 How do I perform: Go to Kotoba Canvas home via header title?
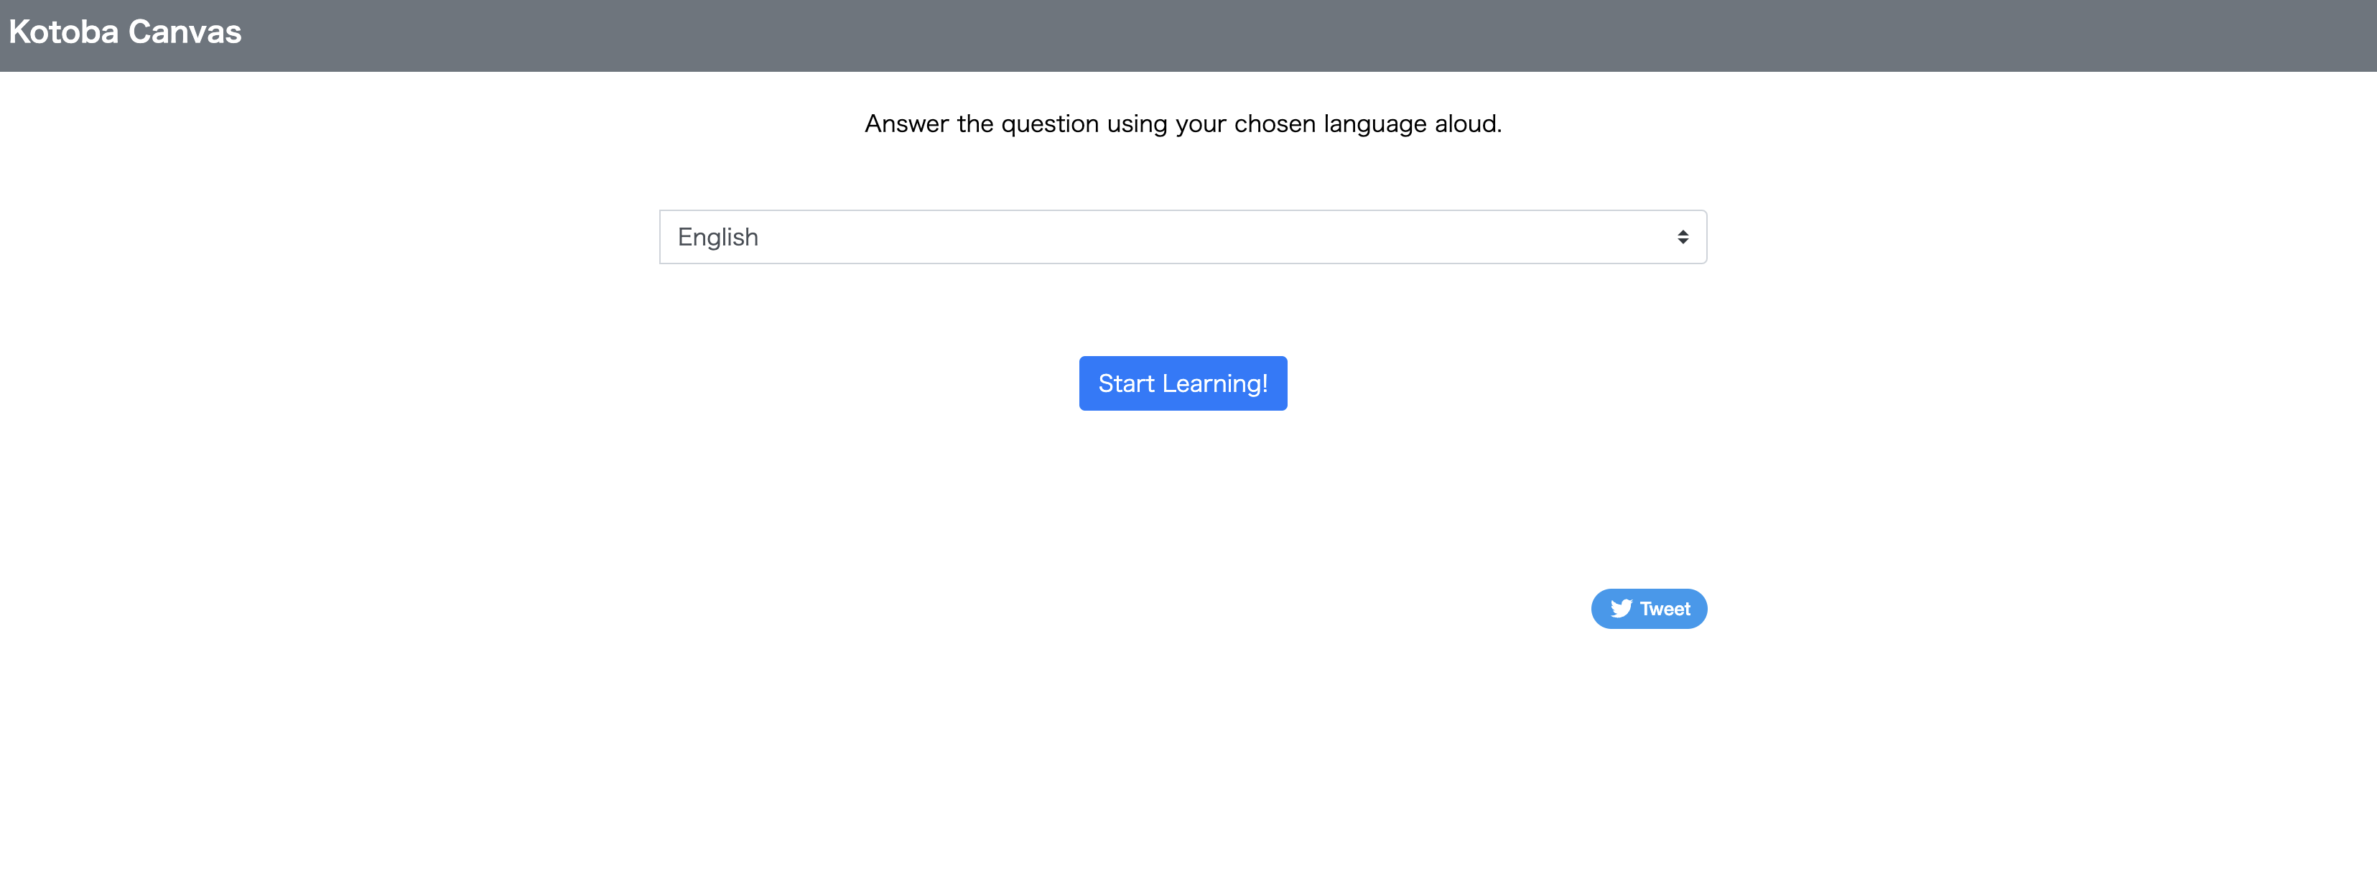[124, 32]
